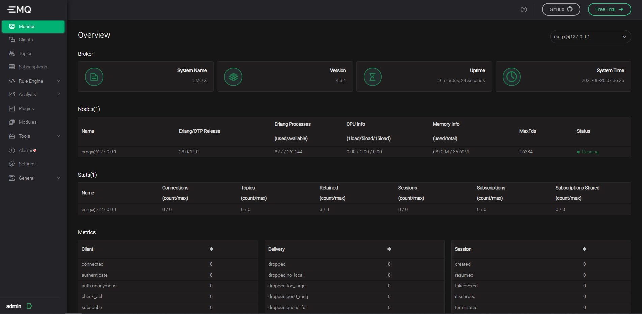Viewport: 642px width, 314px height.
Task: Open the Settings menu item
Action: click(x=33, y=164)
